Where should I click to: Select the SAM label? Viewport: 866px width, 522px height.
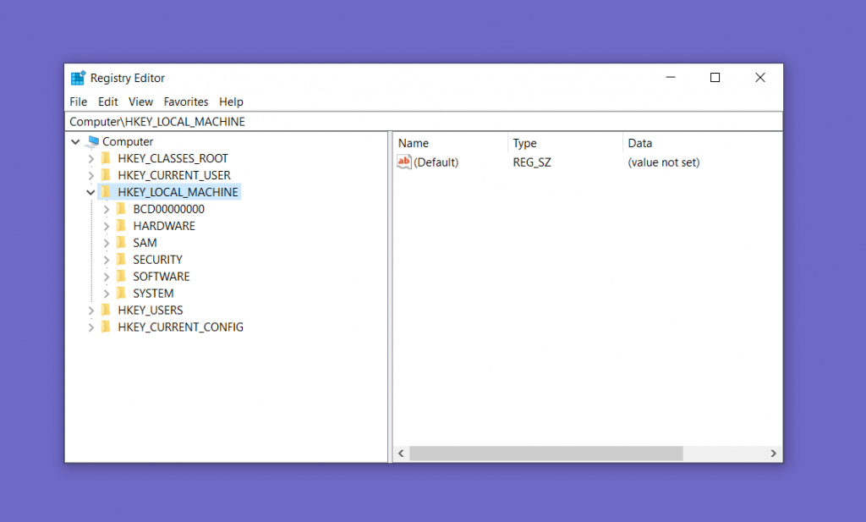[x=145, y=243]
